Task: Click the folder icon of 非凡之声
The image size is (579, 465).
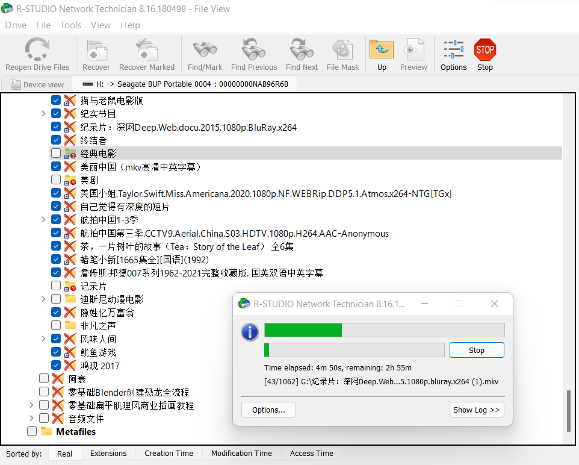Action: click(x=70, y=325)
